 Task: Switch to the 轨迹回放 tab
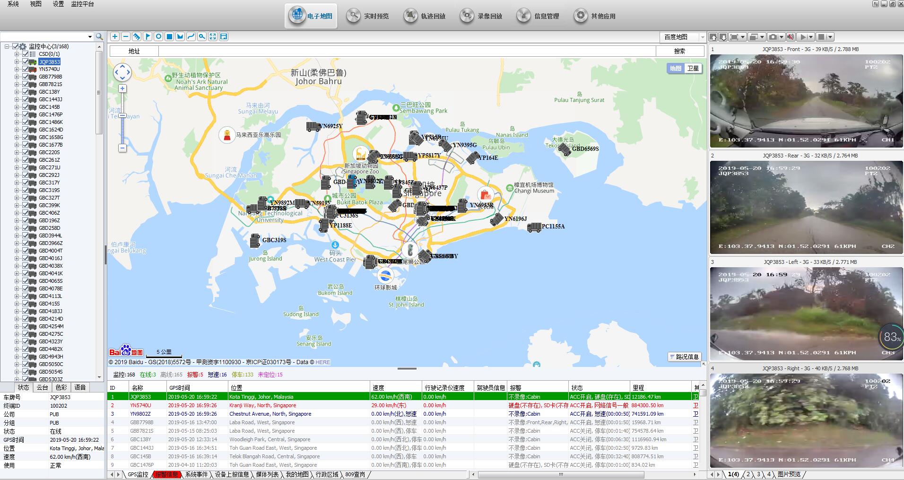425,16
